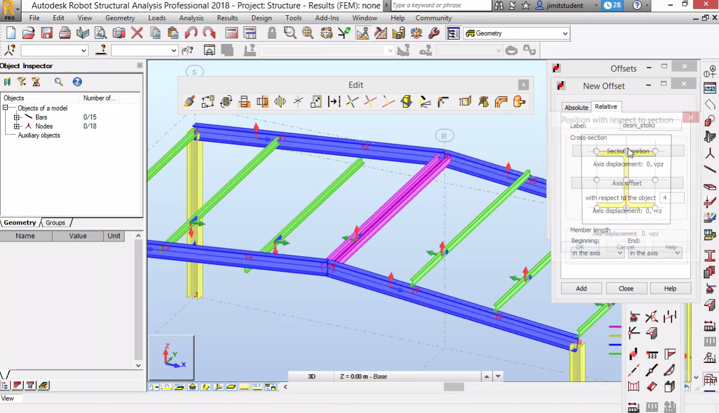
Task: Select the top-right section position radio point
Action: pos(655,151)
